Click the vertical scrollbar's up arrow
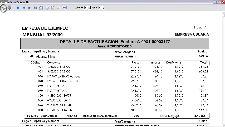This screenshot has height=127, width=225. (223, 16)
